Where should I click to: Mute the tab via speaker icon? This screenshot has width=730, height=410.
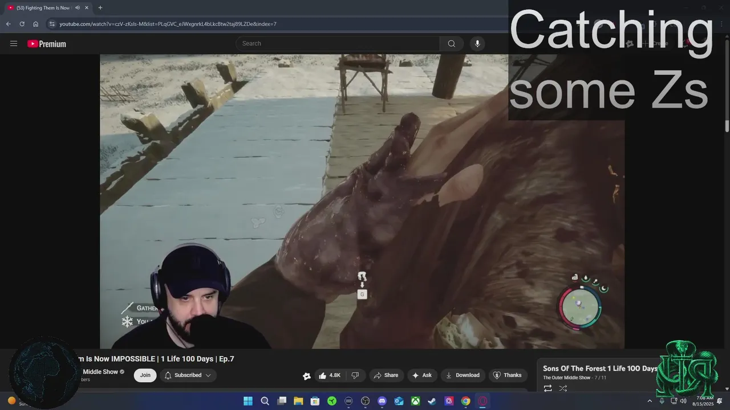(x=77, y=8)
